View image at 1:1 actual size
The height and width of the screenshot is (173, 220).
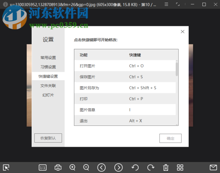[43, 167]
